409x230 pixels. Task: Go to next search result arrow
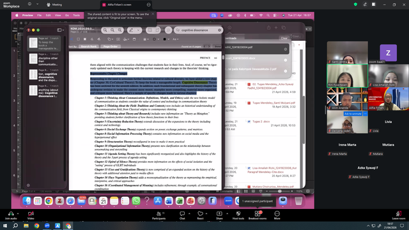209,47
